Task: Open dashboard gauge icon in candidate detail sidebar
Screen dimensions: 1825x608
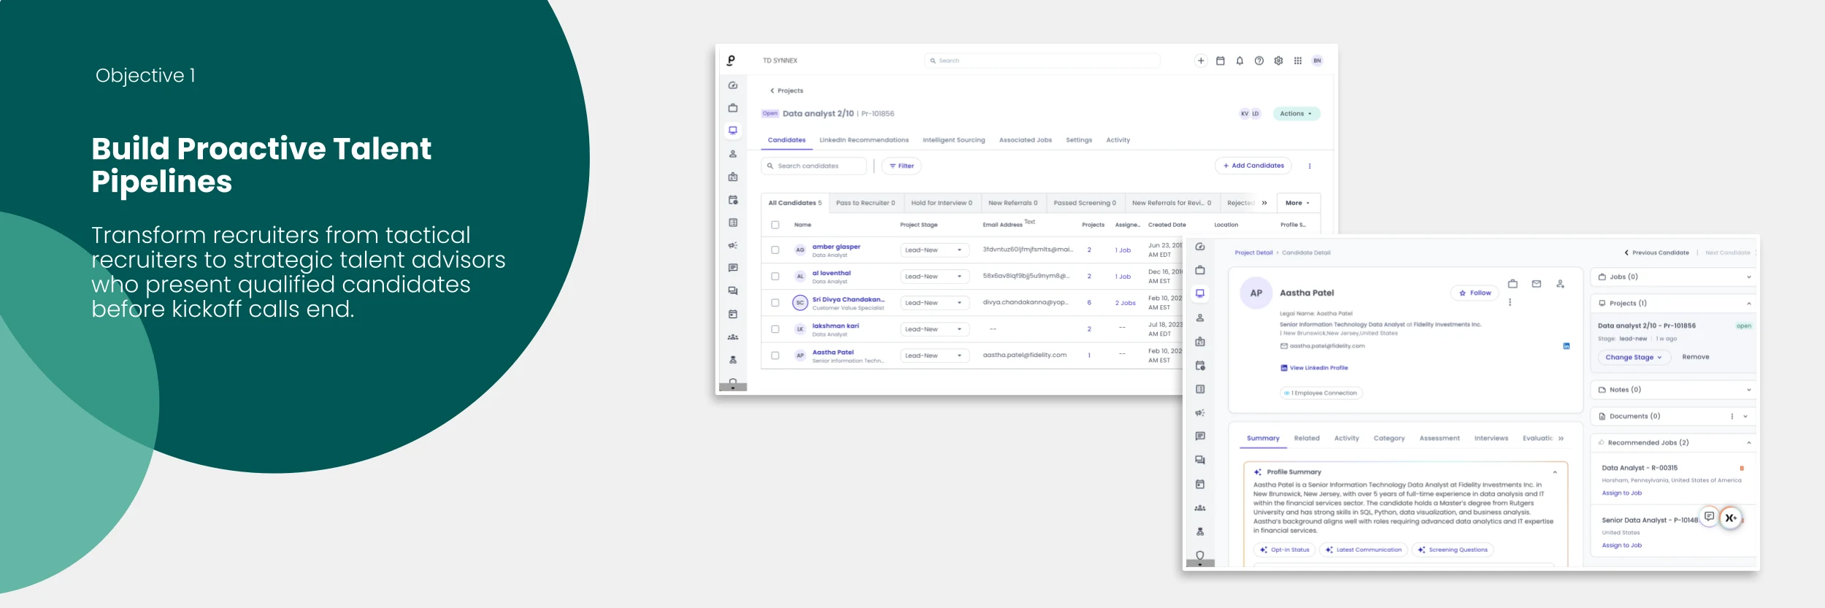Action: pos(1200,247)
